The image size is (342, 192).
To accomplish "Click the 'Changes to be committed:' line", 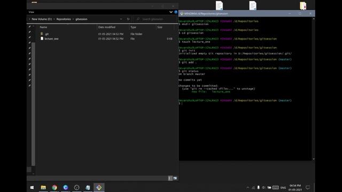I will [198, 86].
